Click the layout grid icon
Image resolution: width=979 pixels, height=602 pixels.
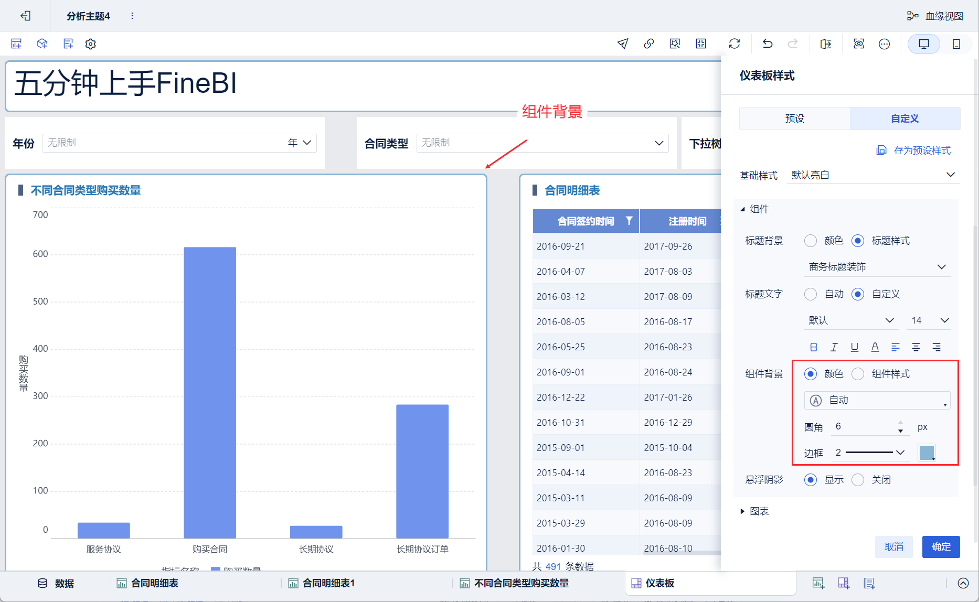[x=701, y=44]
